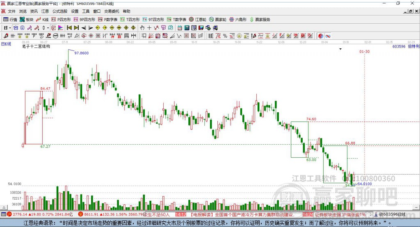
Task: Click the 84.47 price label
Action: (x=45, y=89)
